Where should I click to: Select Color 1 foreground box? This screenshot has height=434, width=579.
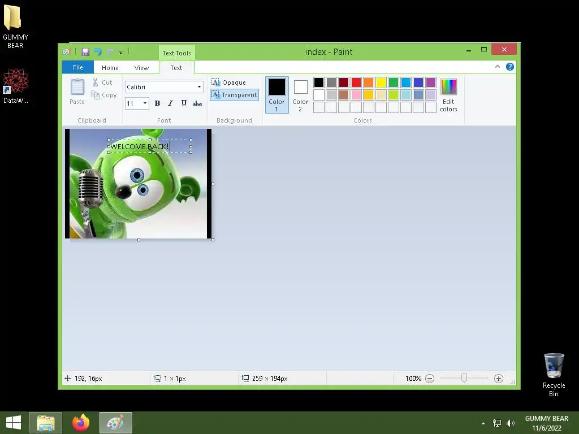(276, 94)
